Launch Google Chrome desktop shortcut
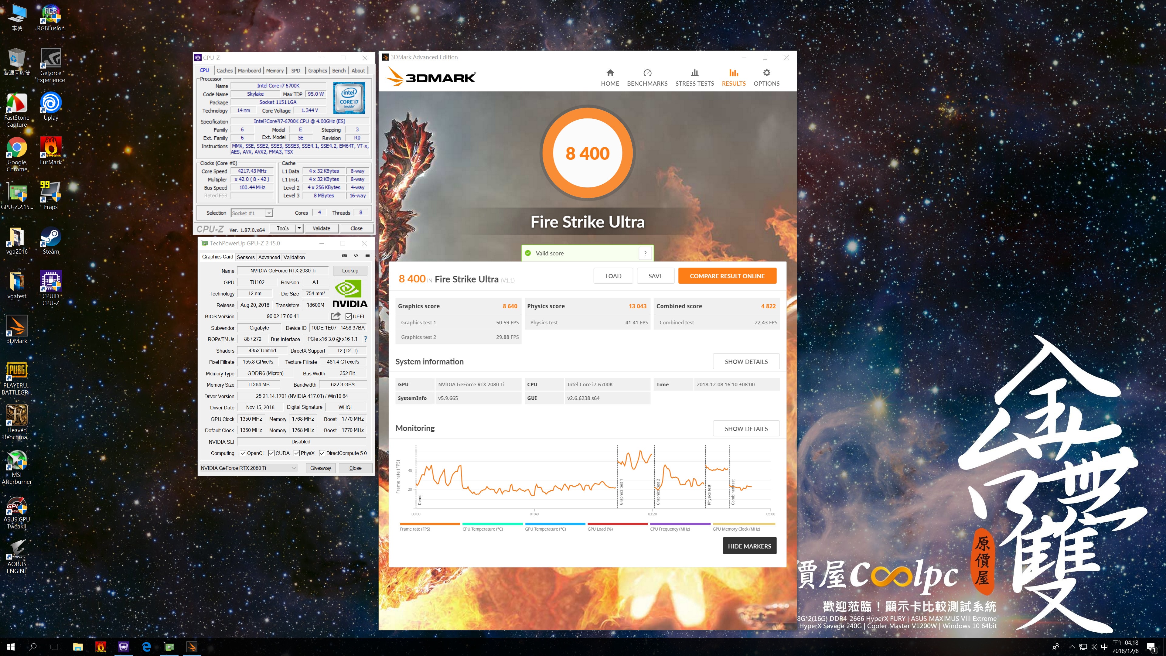The width and height of the screenshot is (1166, 656). pos(17,154)
